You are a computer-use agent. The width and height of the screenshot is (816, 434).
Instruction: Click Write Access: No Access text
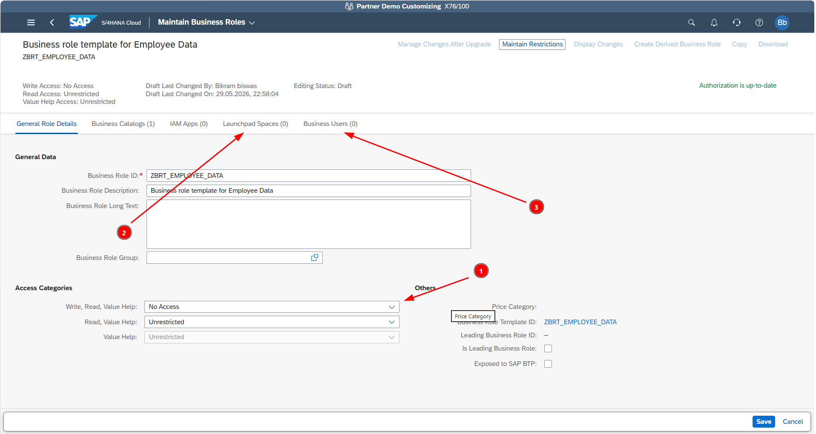pyautogui.click(x=58, y=86)
